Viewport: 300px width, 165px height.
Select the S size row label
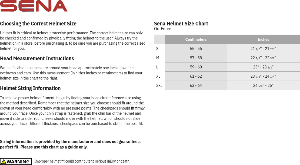157,49
